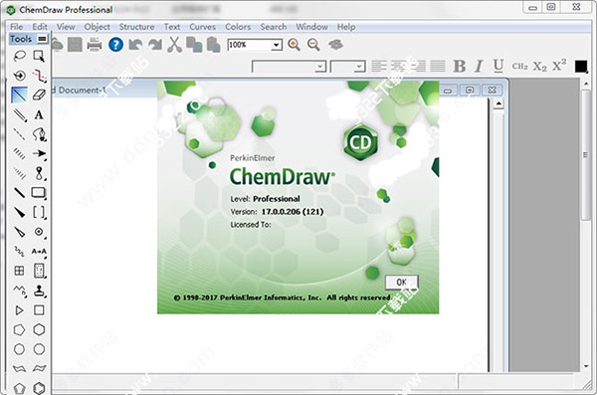The height and width of the screenshot is (395, 597).
Task: Select the Bold Bond tool
Action: [19, 193]
